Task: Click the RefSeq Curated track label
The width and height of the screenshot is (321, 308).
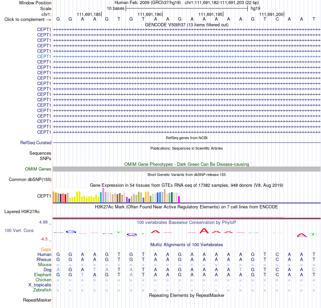Action: pyautogui.click(x=36, y=143)
